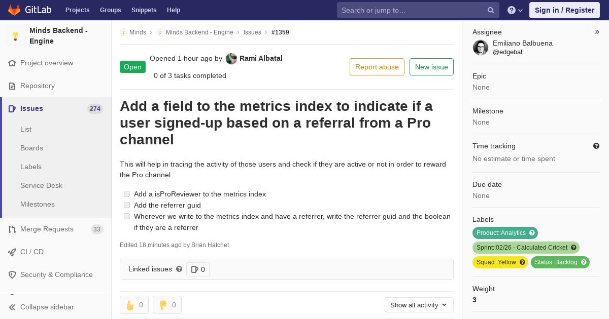Screen dimensions: 609x319
Task: Click Linked issues help icon
Action: point(179,269)
